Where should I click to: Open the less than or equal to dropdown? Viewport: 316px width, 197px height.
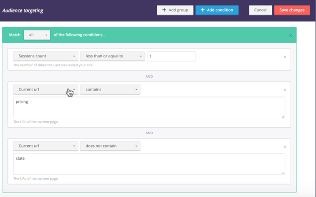click(113, 56)
